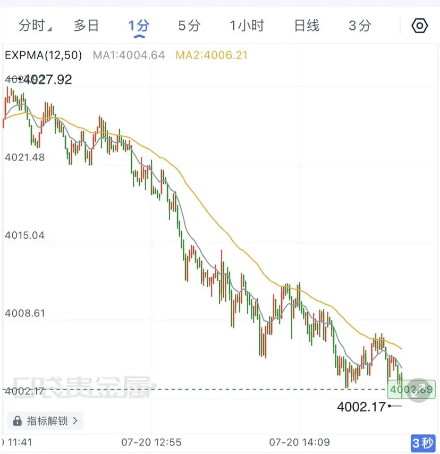Tap the lock icon beside 指标解锁
Screen dimensions: 440x454
pyautogui.click(x=18, y=421)
